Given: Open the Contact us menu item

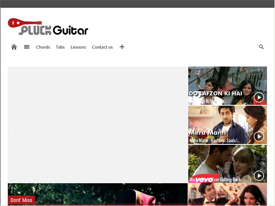Looking at the screenshot, I should pyautogui.click(x=102, y=47).
